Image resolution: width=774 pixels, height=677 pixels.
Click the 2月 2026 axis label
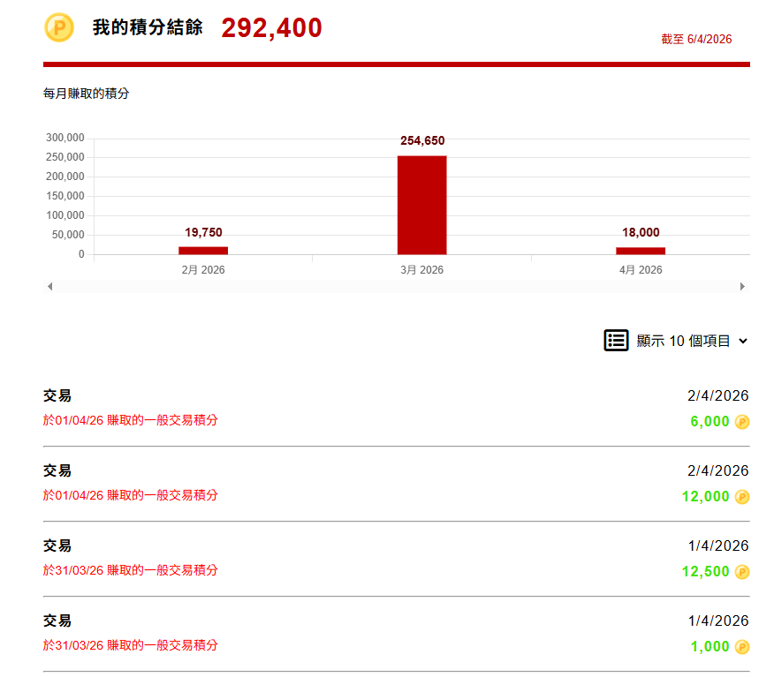coord(203,270)
